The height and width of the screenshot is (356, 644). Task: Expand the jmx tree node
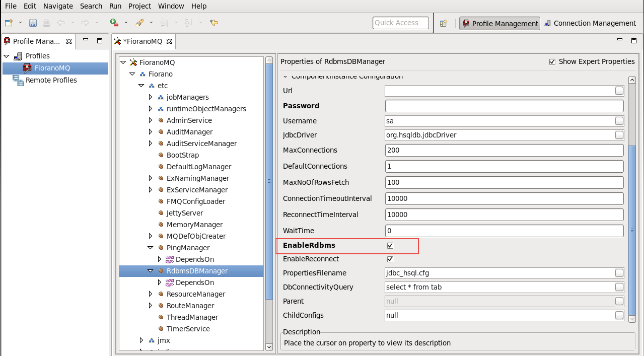click(141, 340)
